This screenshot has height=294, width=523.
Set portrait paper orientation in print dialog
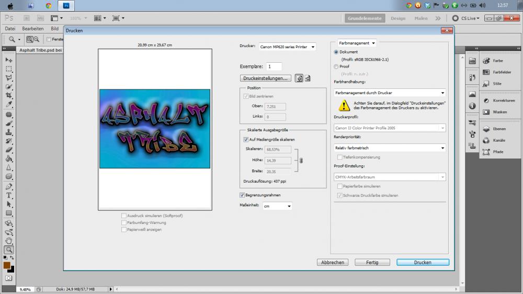pyautogui.click(x=299, y=78)
